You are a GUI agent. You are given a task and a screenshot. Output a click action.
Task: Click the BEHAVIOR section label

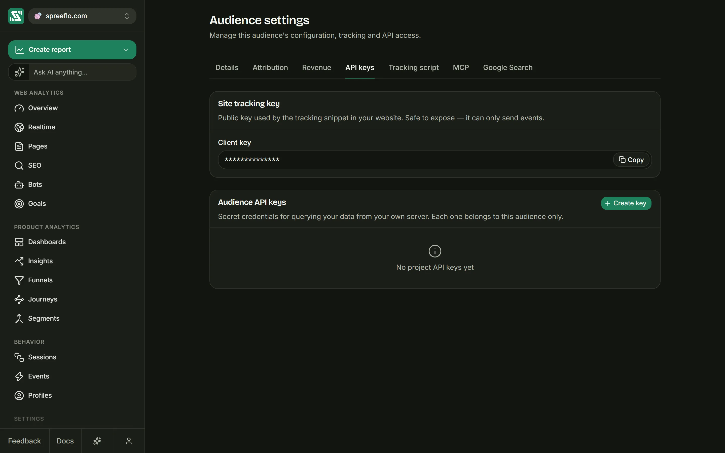[x=29, y=342]
